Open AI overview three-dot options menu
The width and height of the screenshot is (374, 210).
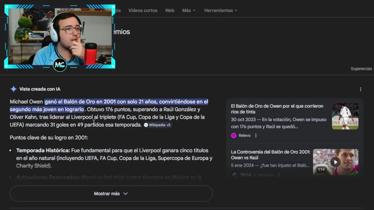(x=361, y=89)
